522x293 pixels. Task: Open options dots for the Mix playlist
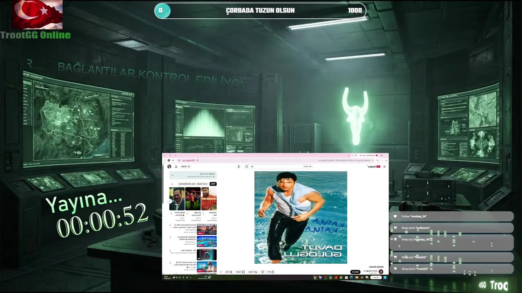[x=170, y=251]
